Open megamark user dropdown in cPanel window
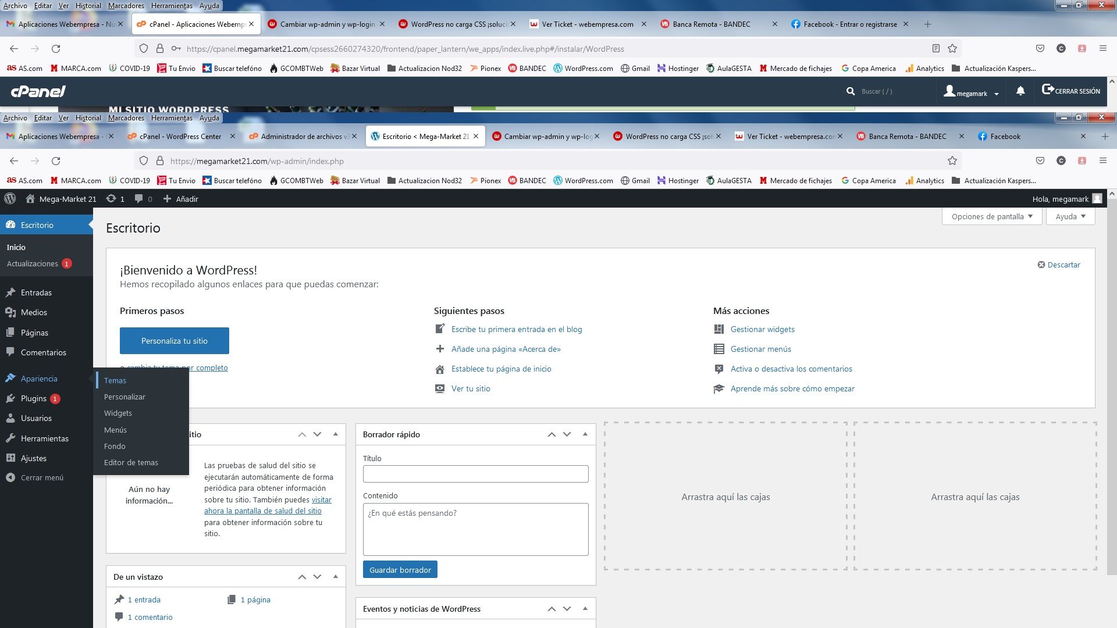Image resolution: width=1117 pixels, height=628 pixels. (972, 92)
